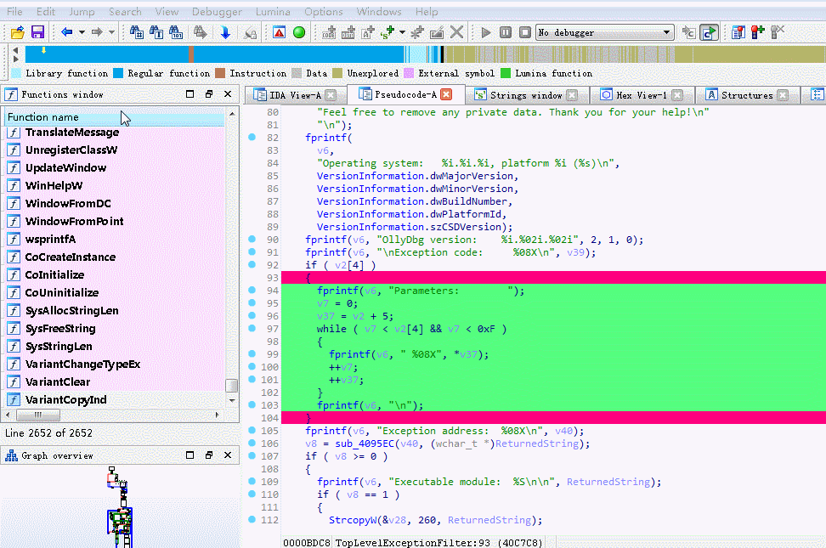Viewport: 826px width, 548px height.
Task: Click the gray X undefine toolbar icon
Action: tap(456, 32)
